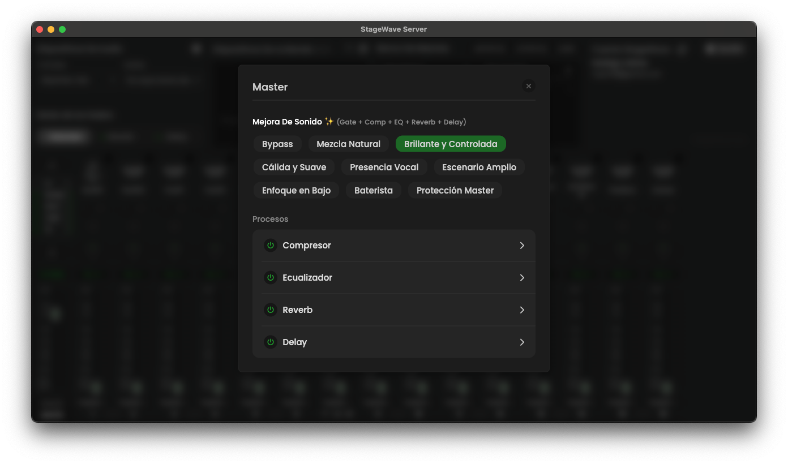
Task: Open the Delay settings chevron
Action: 522,342
